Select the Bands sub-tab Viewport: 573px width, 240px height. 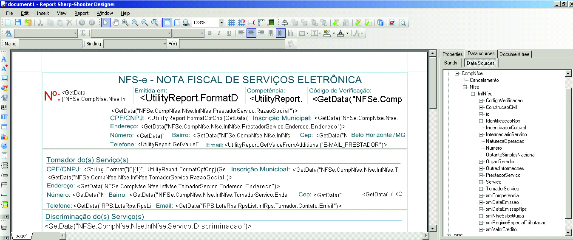click(x=451, y=63)
